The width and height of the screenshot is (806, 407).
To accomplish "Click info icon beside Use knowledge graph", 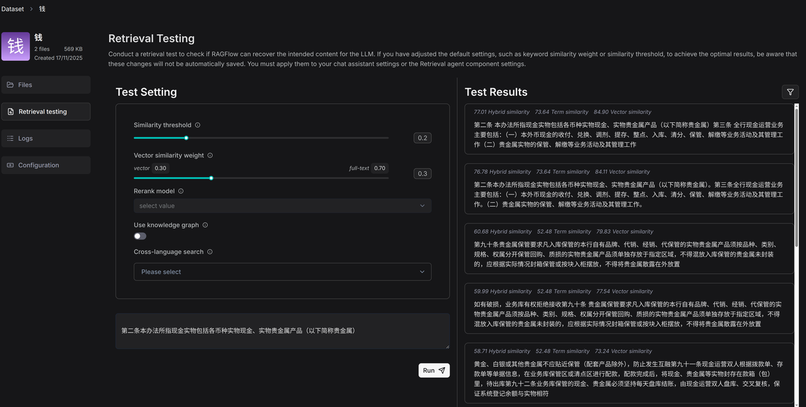I will (205, 225).
